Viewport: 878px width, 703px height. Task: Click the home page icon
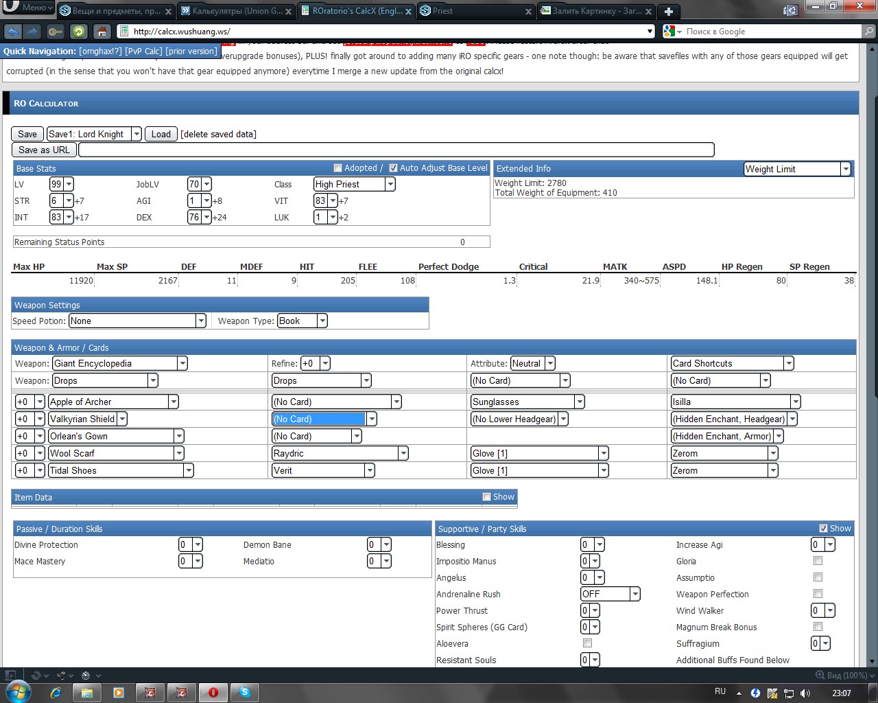coord(102,32)
